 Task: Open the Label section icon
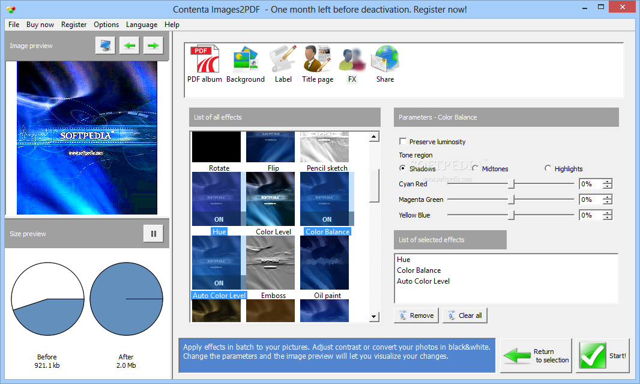pos(283,64)
